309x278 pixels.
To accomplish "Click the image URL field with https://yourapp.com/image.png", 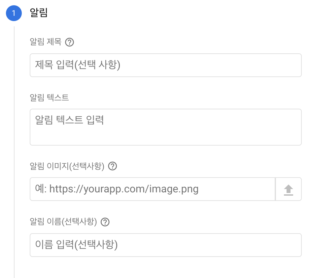I will tap(153, 189).
